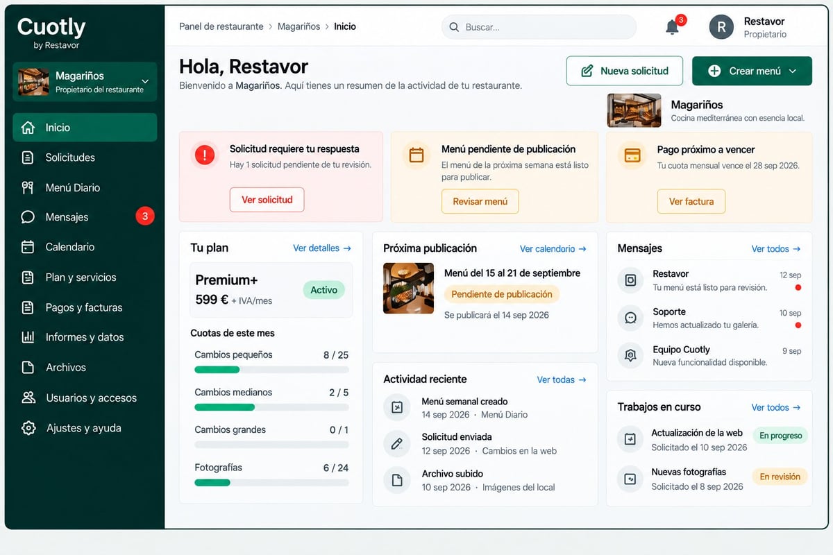
Task: Click 'Menú del 15 al 21 de septiembre'
Action: (x=512, y=273)
